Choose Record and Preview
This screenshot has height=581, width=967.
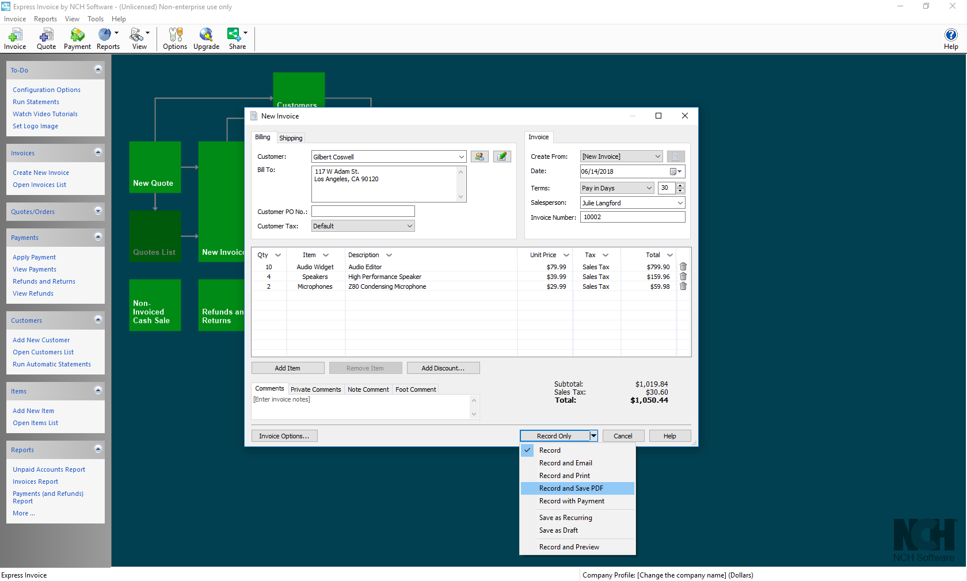(x=577, y=547)
